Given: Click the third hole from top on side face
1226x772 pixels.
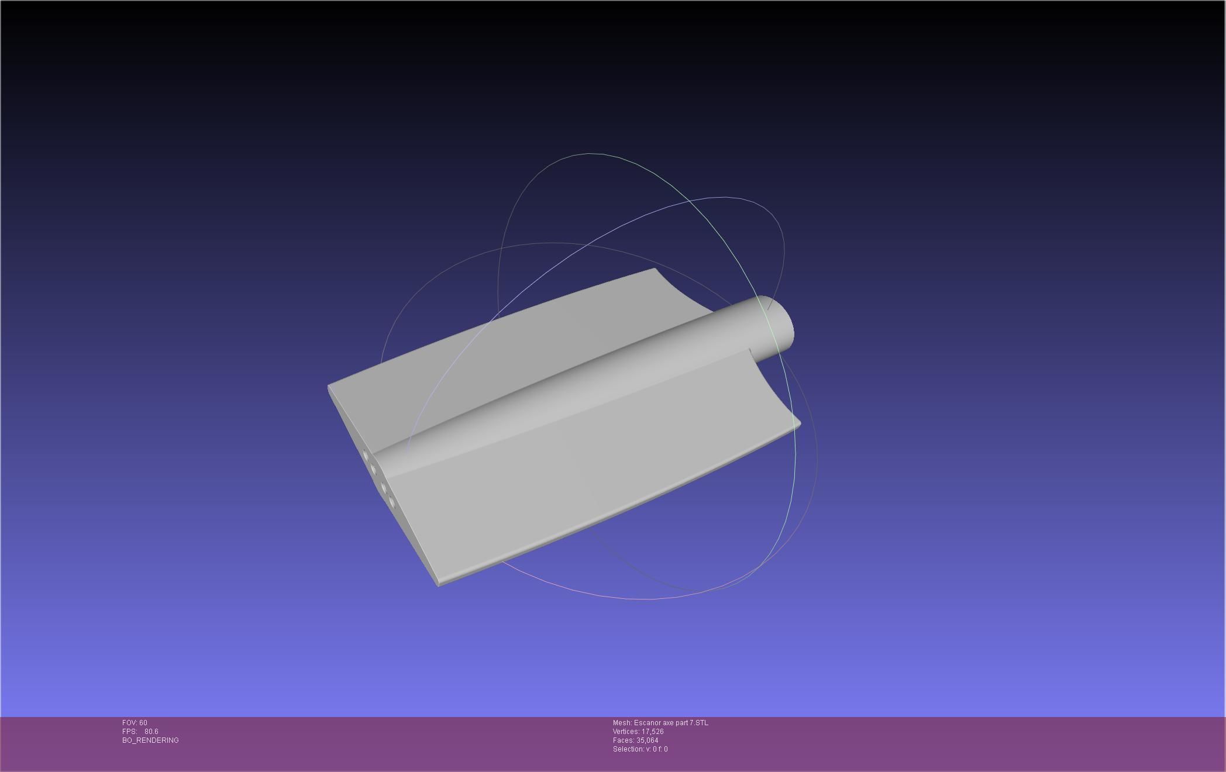Looking at the screenshot, I should point(384,488).
